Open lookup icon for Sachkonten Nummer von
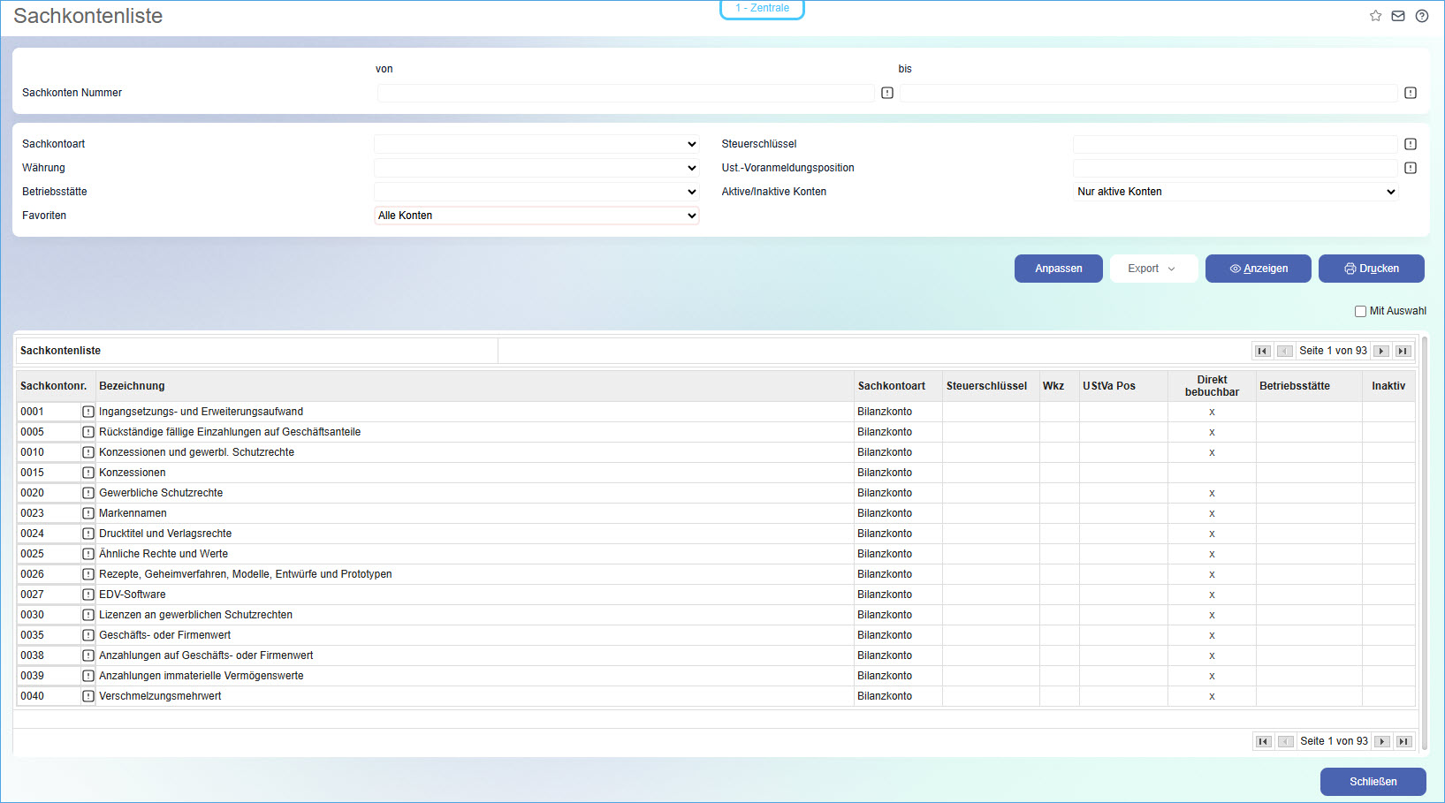The width and height of the screenshot is (1445, 803). 887,93
